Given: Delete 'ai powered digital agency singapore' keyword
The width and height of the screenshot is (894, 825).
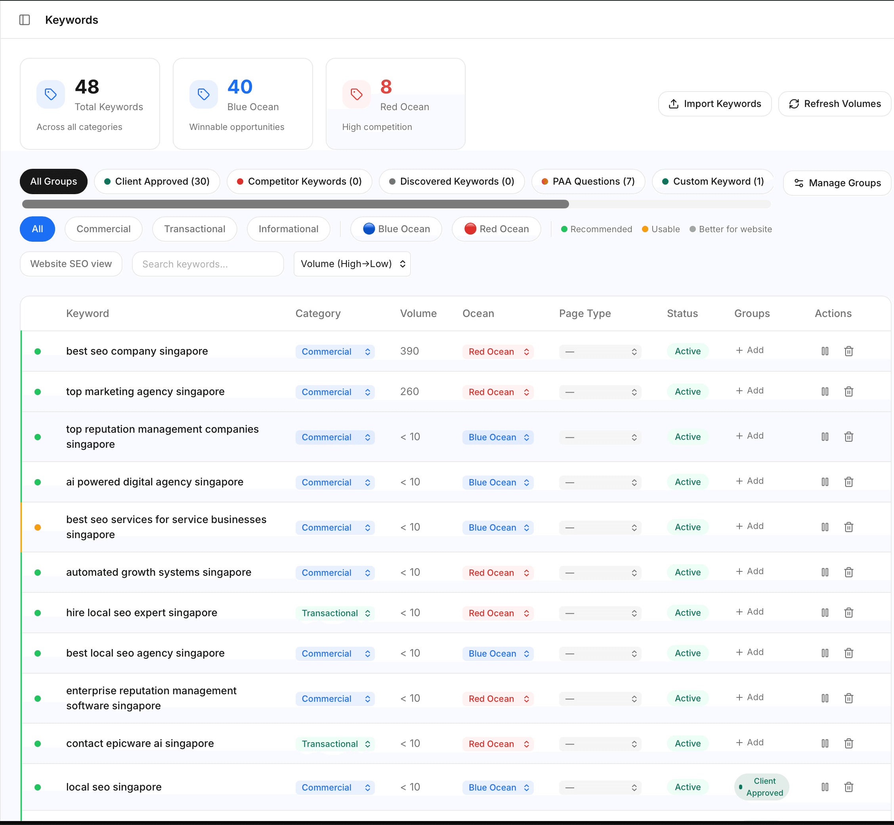Looking at the screenshot, I should pos(849,482).
